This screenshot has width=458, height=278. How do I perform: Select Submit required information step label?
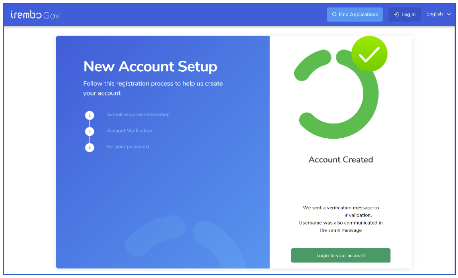[x=138, y=114]
